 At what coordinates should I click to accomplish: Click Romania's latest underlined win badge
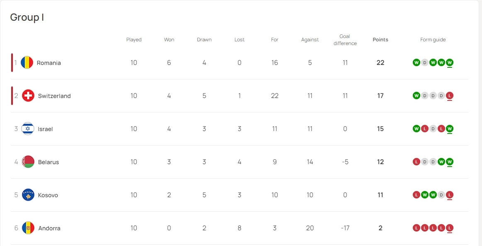pyautogui.click(x=450, y=63)
